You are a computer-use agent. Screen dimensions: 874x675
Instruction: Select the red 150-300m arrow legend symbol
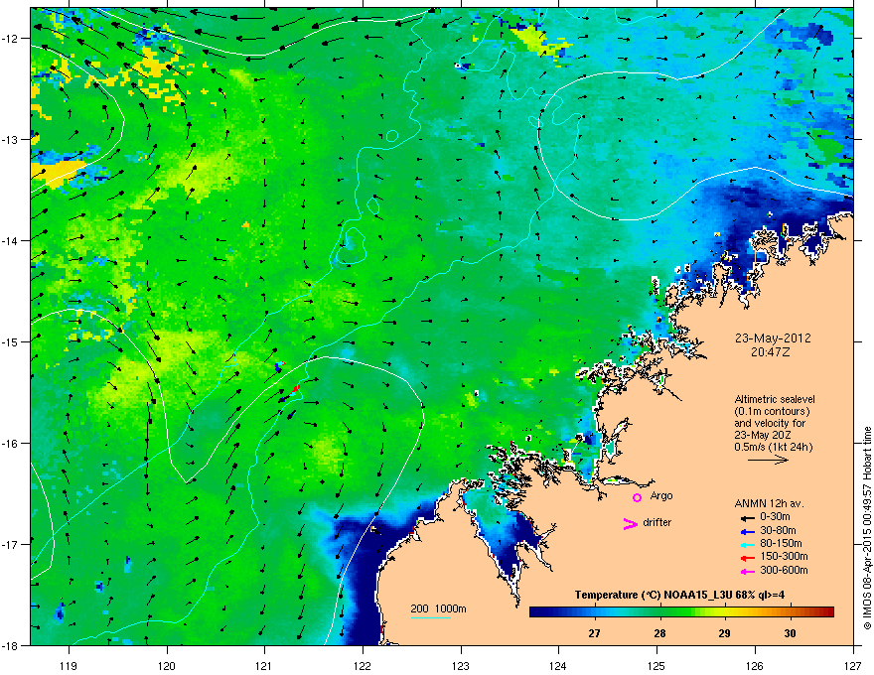pyautogui.click(x=747, y=557)
